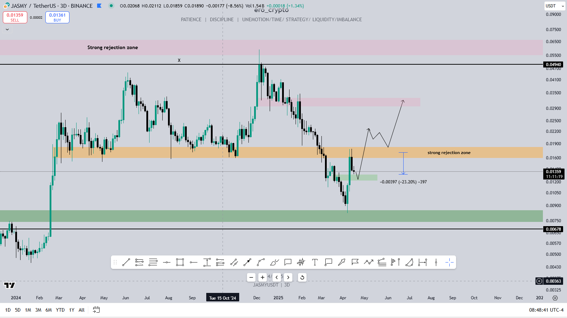Set time range to 1M

[28, 310]
